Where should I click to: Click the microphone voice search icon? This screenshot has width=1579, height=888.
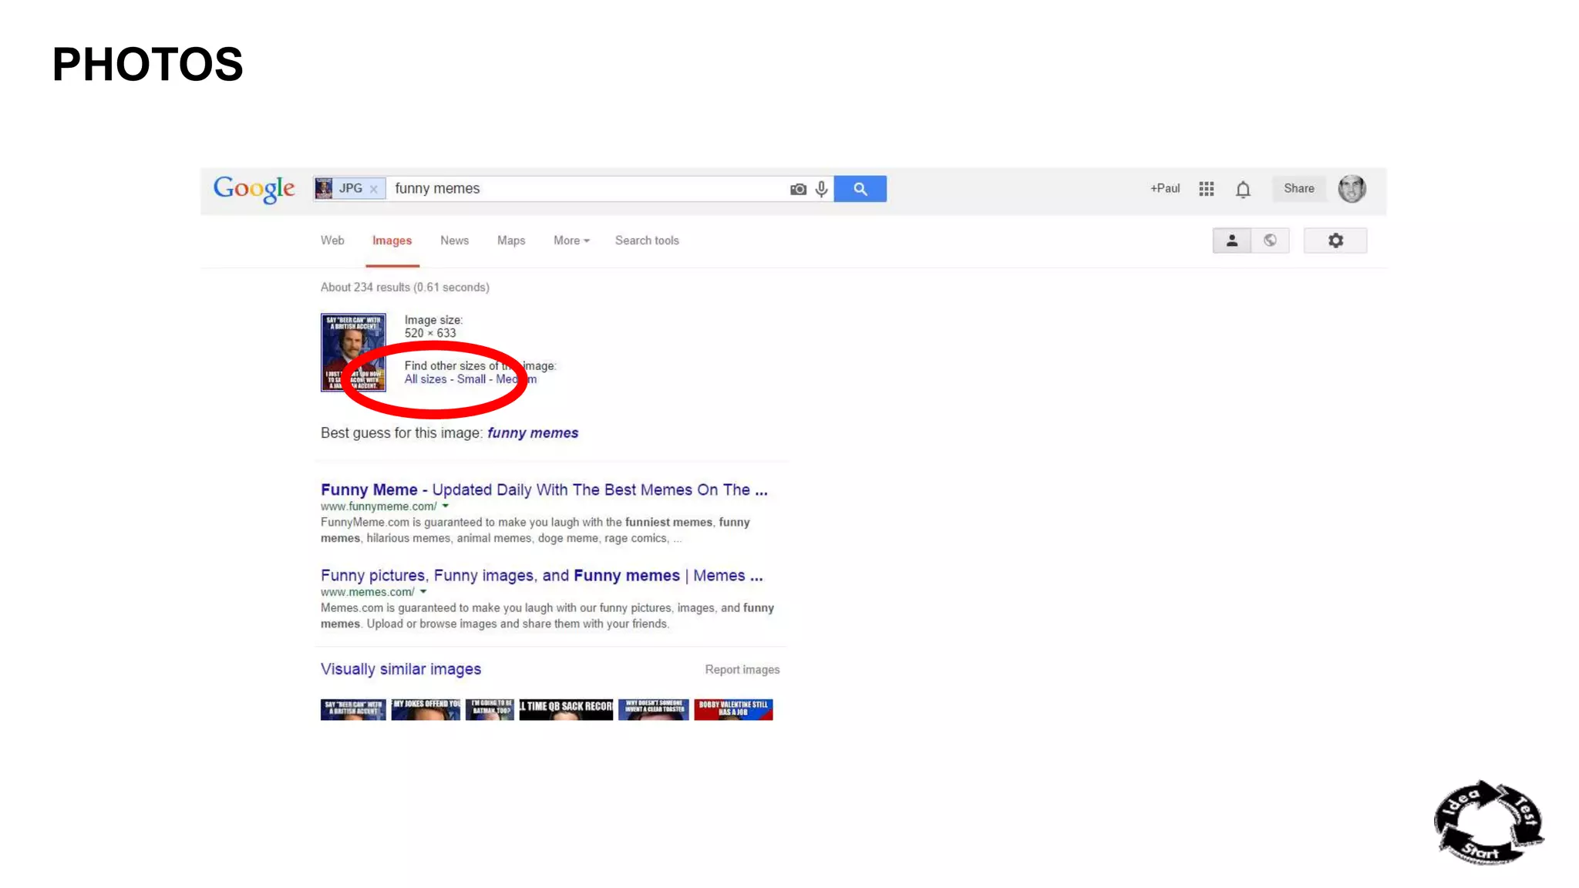822,189
